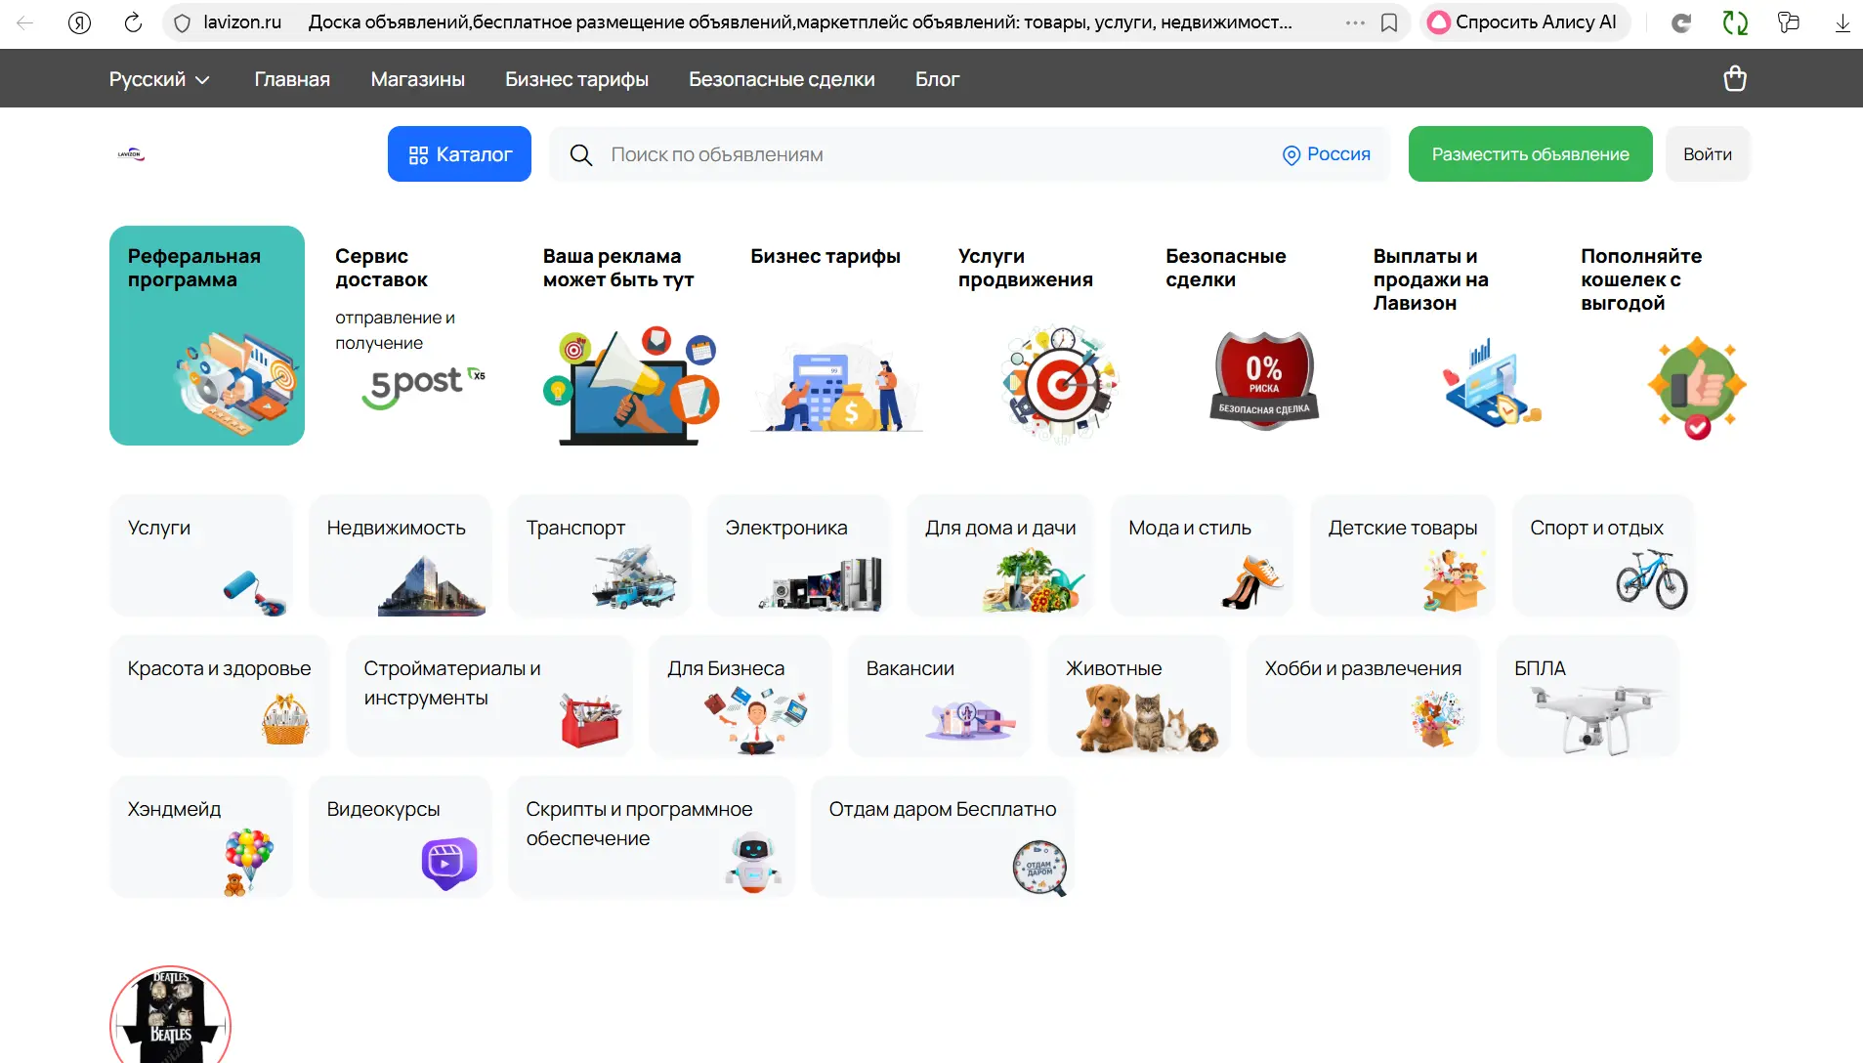Screen dimensions: 1863x1063
Task: Click the Lavizon logo
Action: pyautogui.click(x=131, y=154)
